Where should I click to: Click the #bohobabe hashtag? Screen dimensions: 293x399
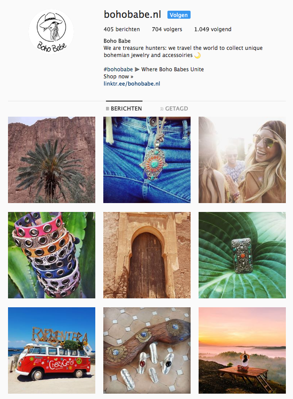click(118, 69)
